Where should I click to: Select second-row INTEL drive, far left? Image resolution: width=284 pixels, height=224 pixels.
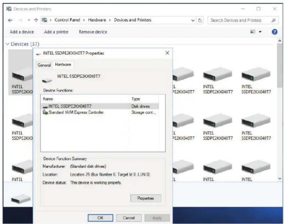coord(22,127)
